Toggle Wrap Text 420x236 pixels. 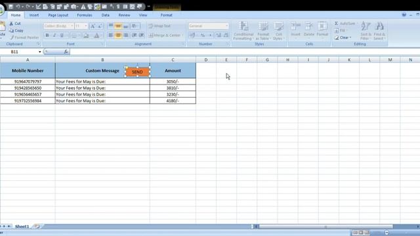(x=159, y=26)
